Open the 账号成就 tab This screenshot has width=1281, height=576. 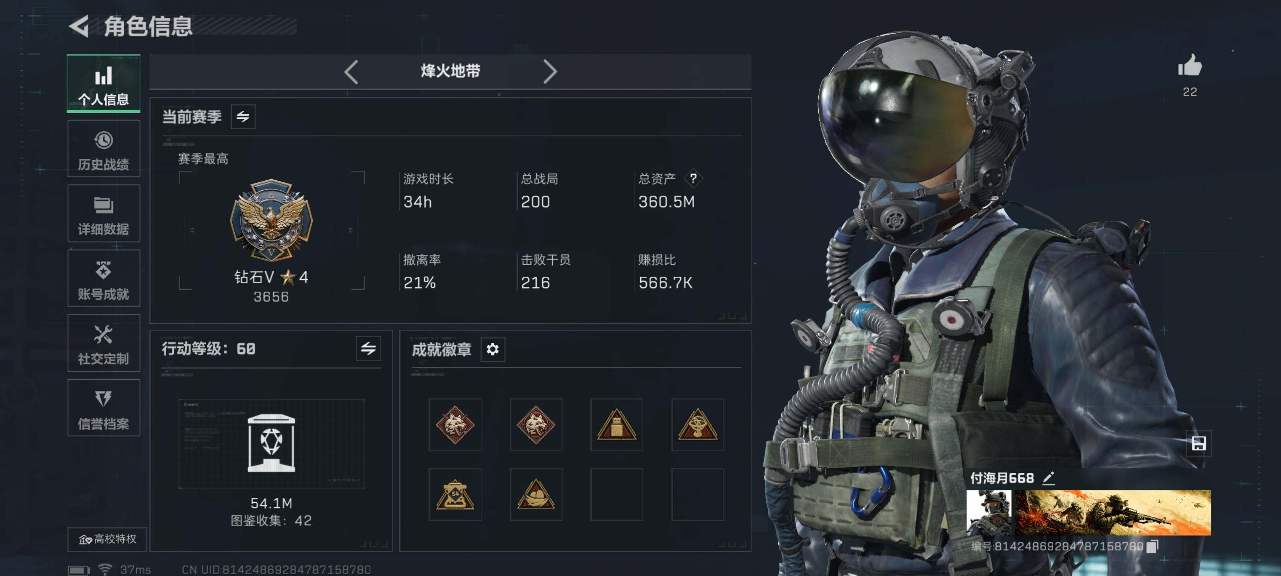(103, 278)
